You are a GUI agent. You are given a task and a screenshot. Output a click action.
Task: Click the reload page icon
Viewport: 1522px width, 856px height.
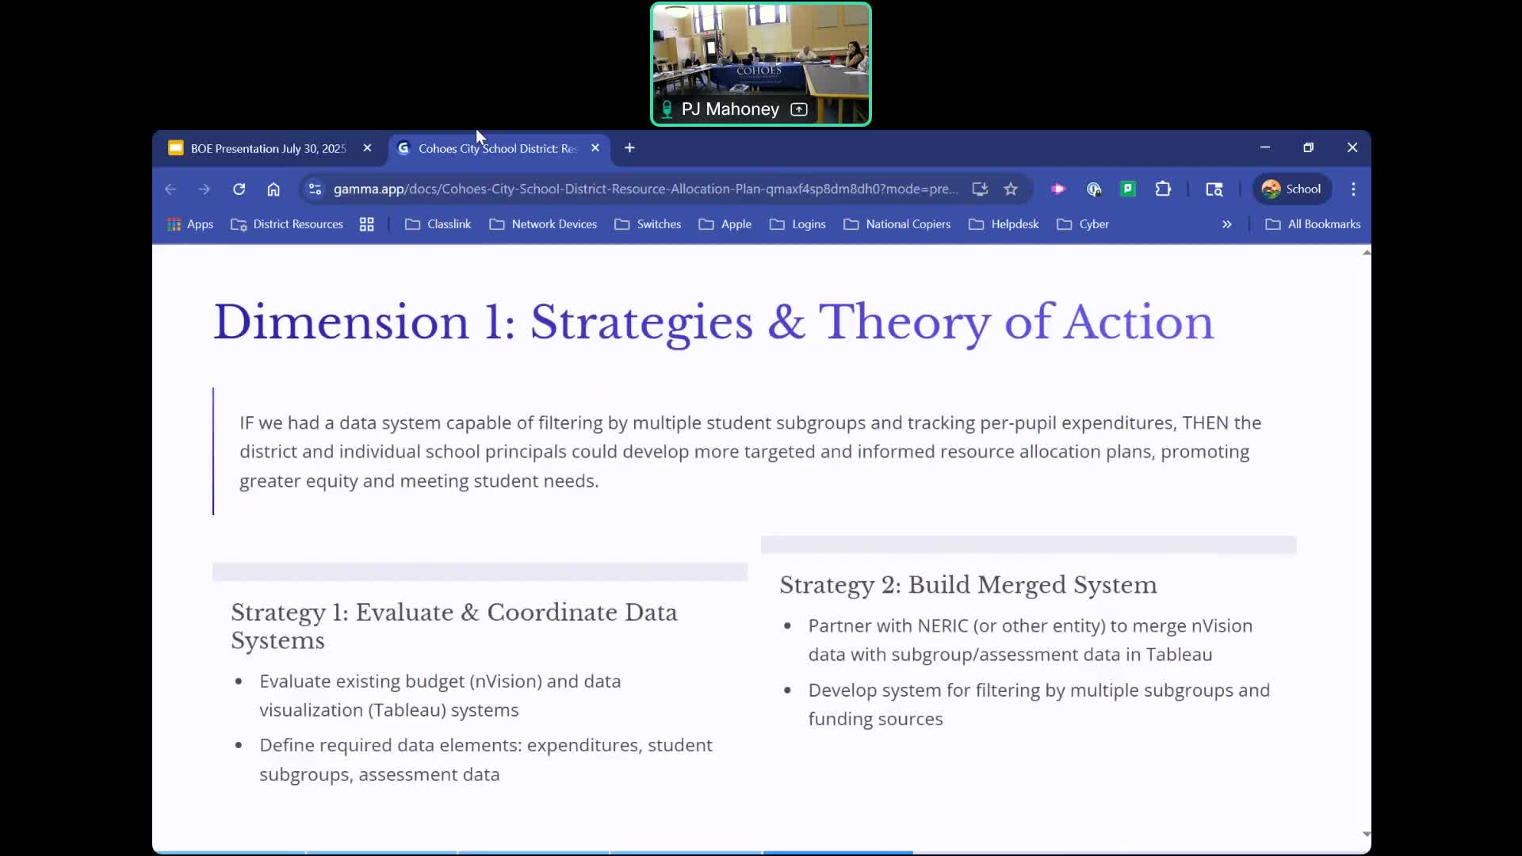click(239, 189)
